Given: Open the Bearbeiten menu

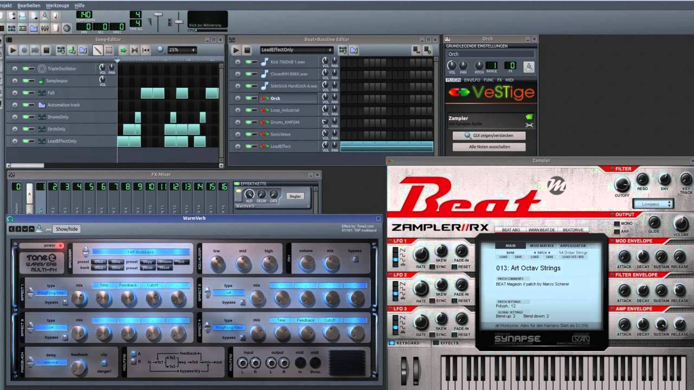Looking at the screenshot, I should tap(29, 5).
